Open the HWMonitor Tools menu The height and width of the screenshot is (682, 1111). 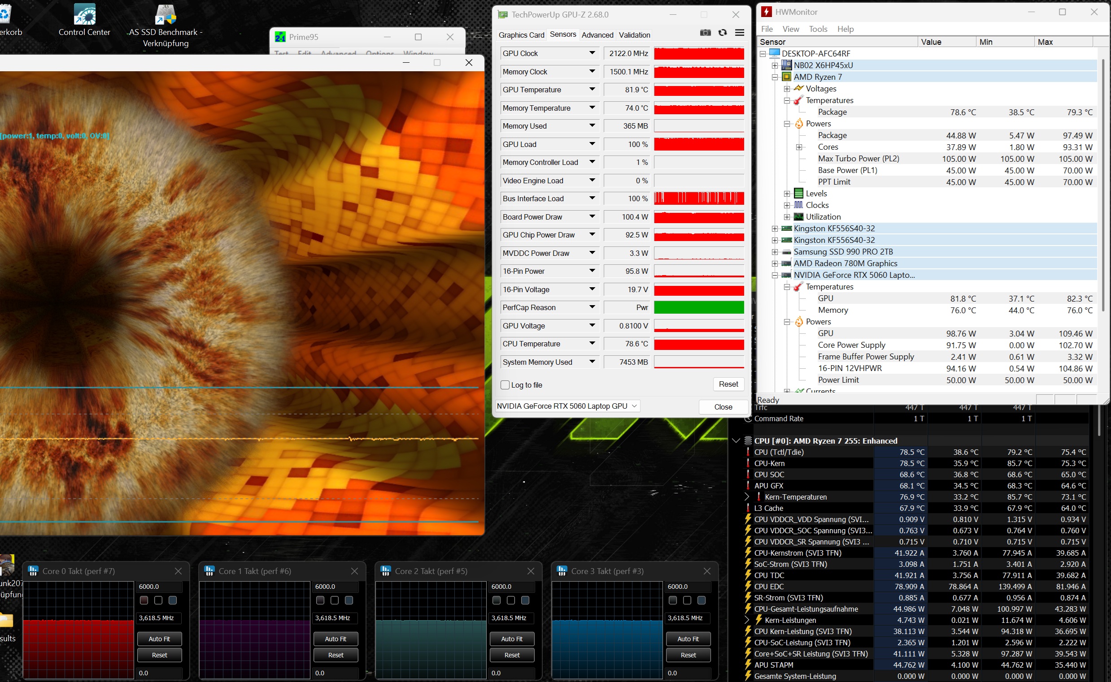[818, 29]
